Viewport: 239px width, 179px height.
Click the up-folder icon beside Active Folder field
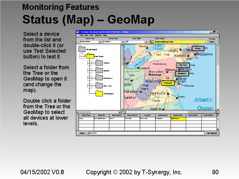pos(151,41)
